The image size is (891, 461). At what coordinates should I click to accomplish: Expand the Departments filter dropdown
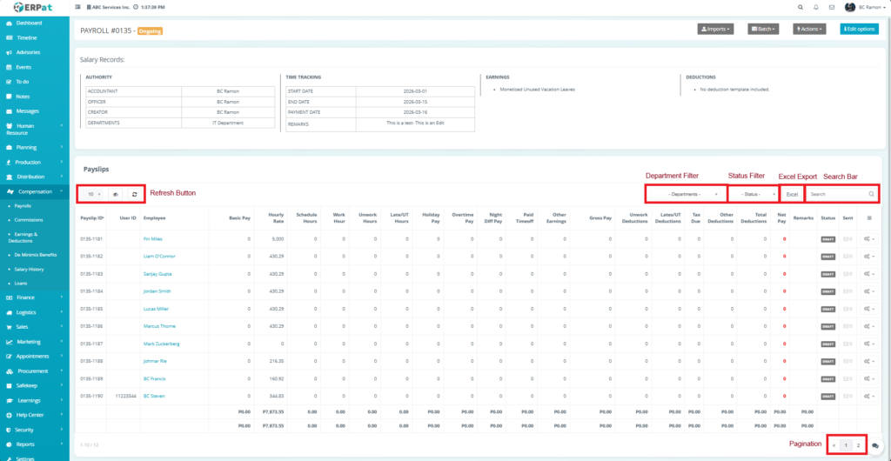tap(685, 194)
